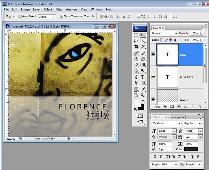Toggle Lock all for layer
209x170 pixels.
(x=175, y=40)
